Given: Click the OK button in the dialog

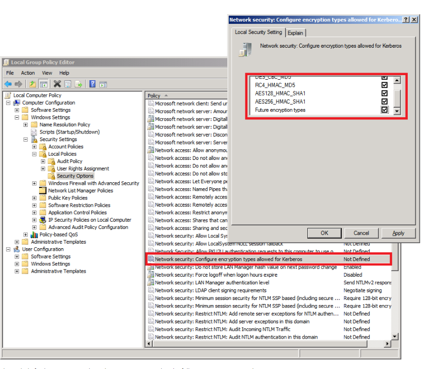Looking at the screenshot, I should pyautogui.click(x=324, y=233).
